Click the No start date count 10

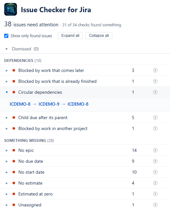134,172
